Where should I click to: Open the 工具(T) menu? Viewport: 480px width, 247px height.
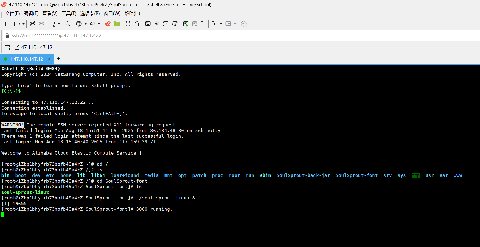coord(68,13)
